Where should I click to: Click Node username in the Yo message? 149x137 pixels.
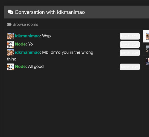20,44
